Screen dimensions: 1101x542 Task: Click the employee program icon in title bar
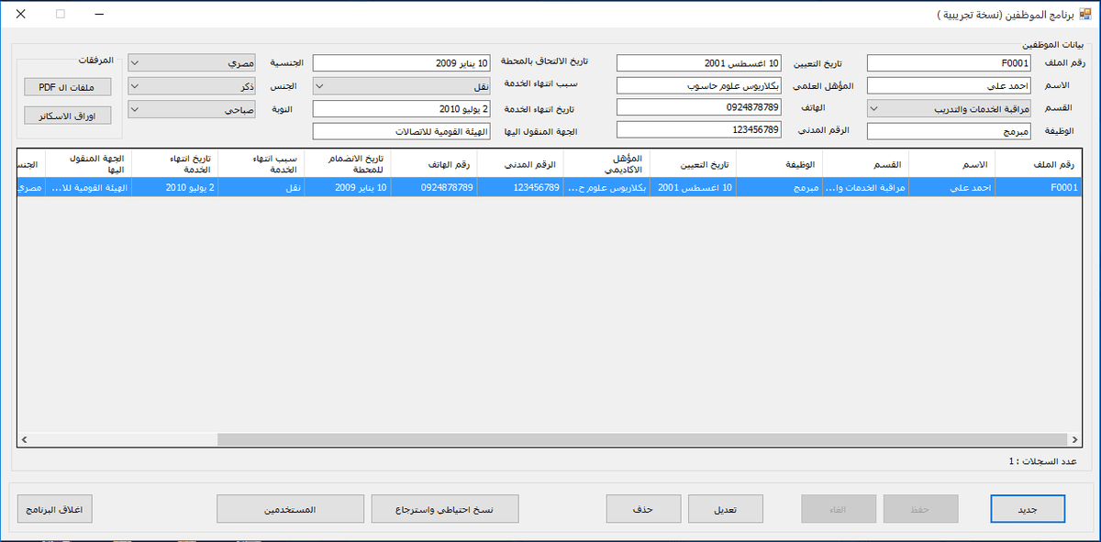click(x=1085, y=15)
